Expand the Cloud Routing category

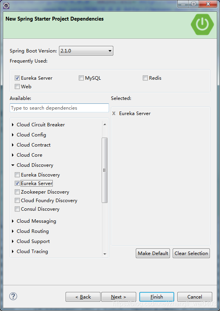coord(13,231)
